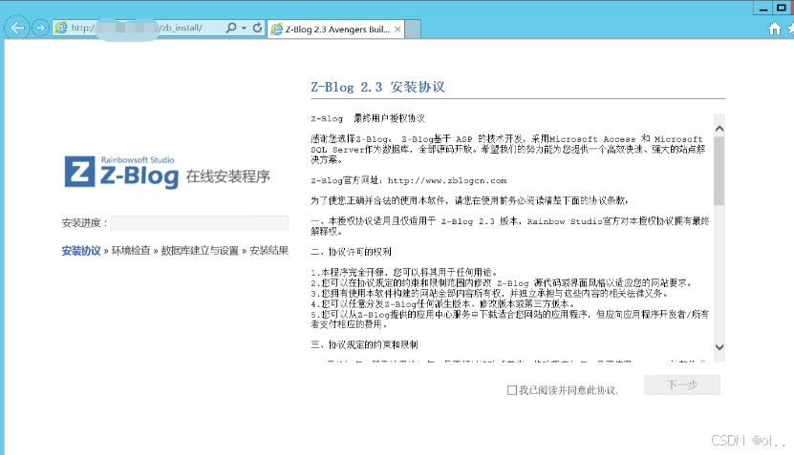
Task: Click the browser forward arrow button
Action: 40,28
